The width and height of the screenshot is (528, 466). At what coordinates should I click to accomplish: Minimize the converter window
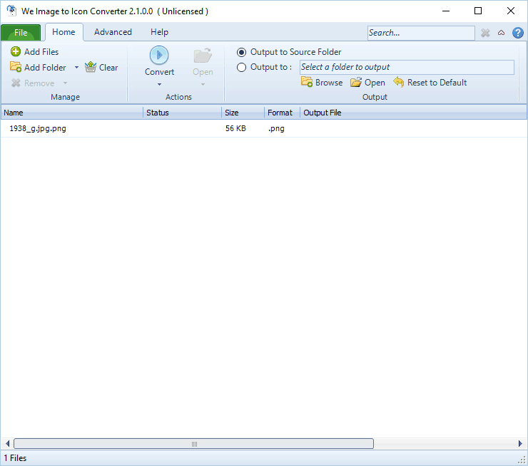coord(446,11)
